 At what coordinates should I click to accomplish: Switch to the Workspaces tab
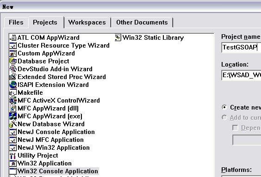(87, 22)
